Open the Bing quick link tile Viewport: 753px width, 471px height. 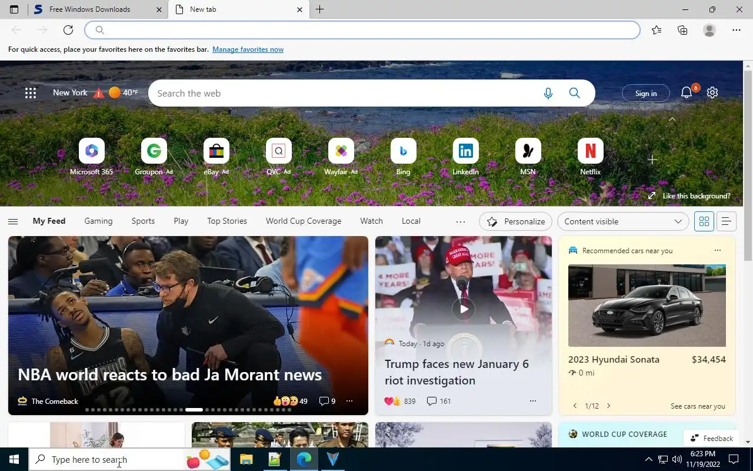click(x=403, y=157)
